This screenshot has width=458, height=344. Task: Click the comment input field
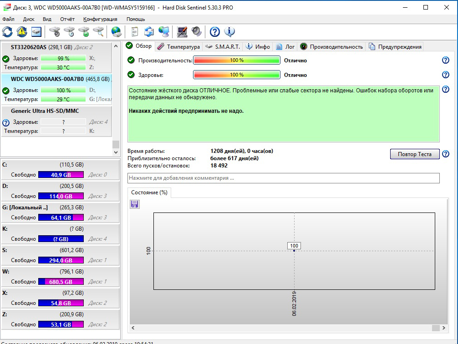[x=283, y=178]
